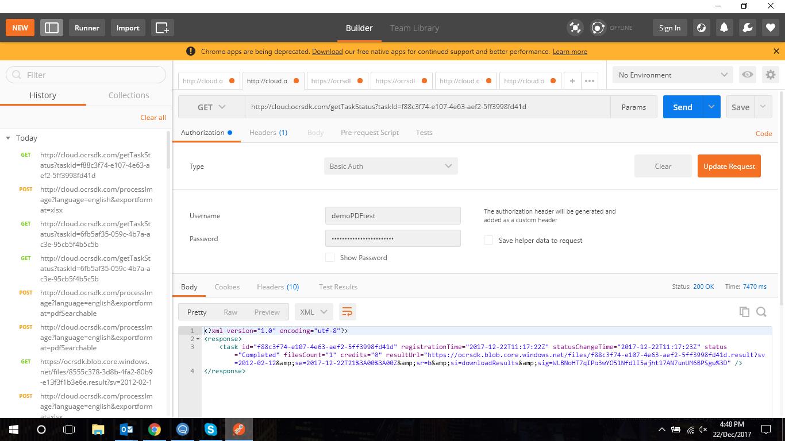Click the heart icon
Image resolution: width=785 pixels, height=441 pixels.
coord(771,28)
